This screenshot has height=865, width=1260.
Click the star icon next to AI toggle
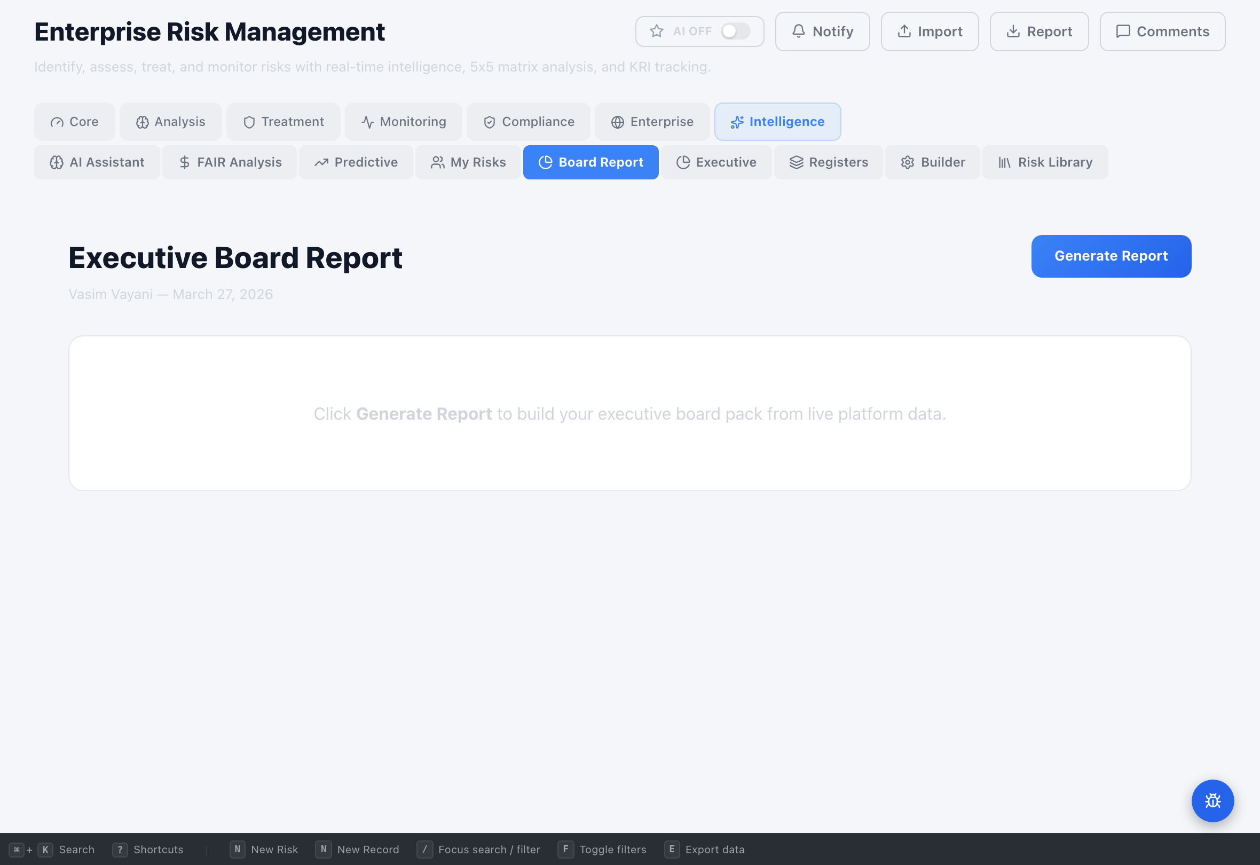pyautogui.click(x=657, y=31)
